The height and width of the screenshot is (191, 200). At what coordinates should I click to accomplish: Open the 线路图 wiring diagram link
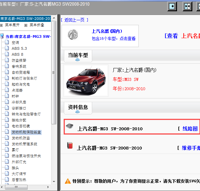pyautogui.click(x=190, y=129)
